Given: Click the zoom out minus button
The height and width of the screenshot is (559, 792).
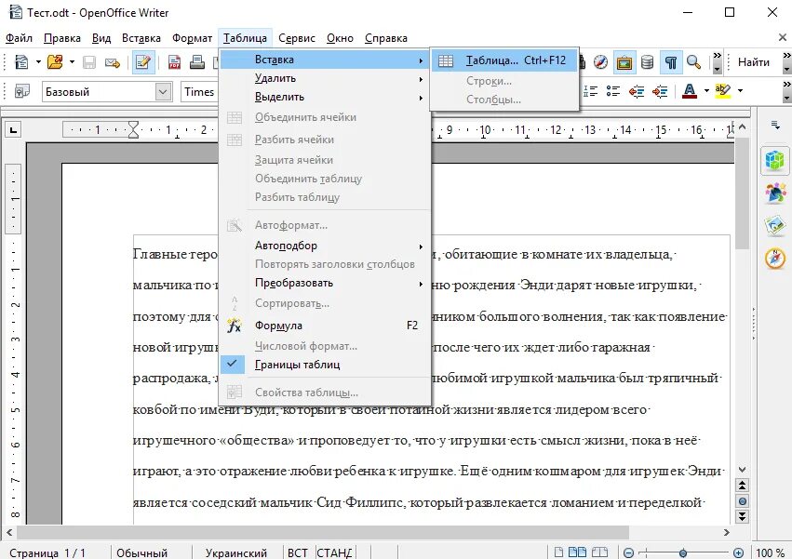Looking at the screenshot, I should 629,552.
